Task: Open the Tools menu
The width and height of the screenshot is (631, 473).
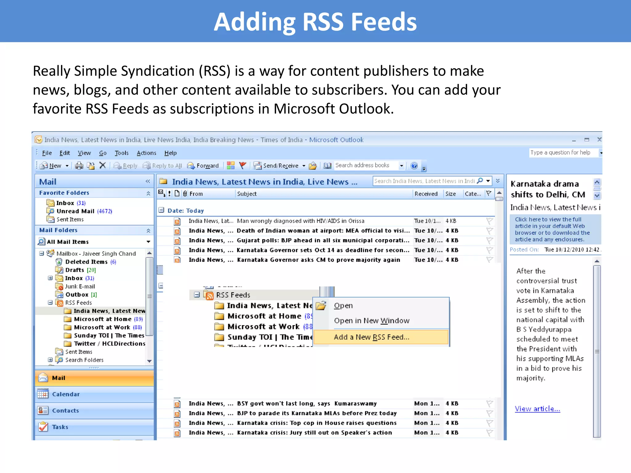Action: coord(121,153)
